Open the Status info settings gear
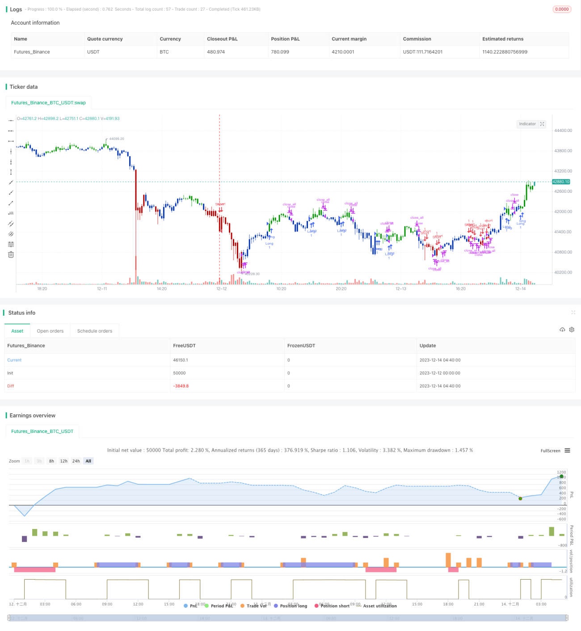The image size is (581, 631). 572,330
